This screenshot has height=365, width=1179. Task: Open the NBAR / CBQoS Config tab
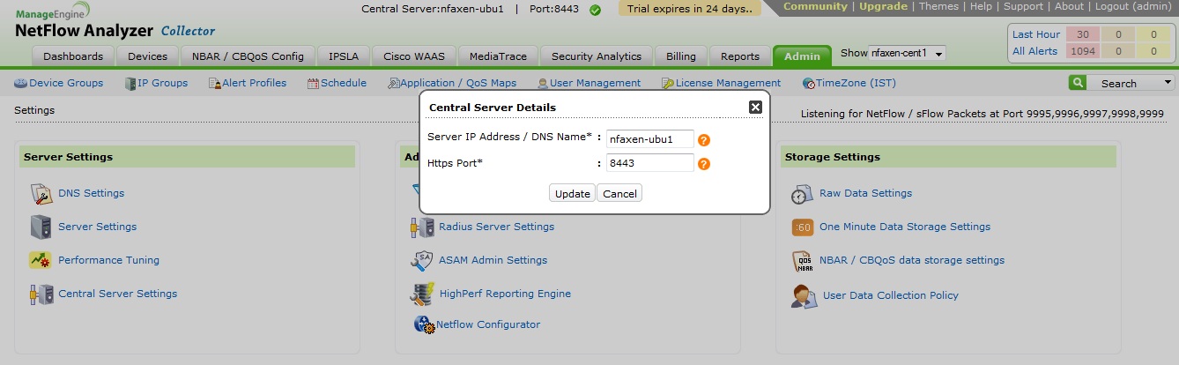tap(248, 56)
